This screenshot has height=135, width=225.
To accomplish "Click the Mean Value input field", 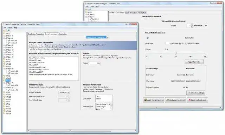I will pyautogui.click(x=175, y=43).
